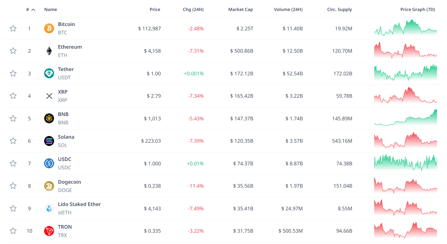Click the XRP logo icon
Screen dimensions: 447x244
[x=49, y=96]
